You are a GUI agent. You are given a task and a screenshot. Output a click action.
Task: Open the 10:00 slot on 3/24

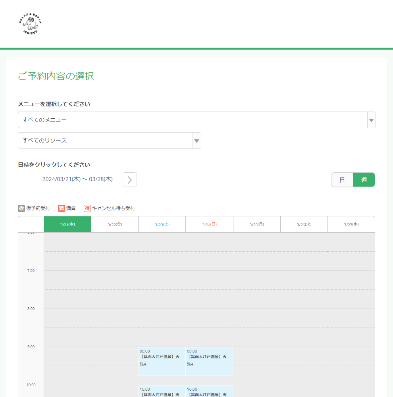(x=209, y=391)
